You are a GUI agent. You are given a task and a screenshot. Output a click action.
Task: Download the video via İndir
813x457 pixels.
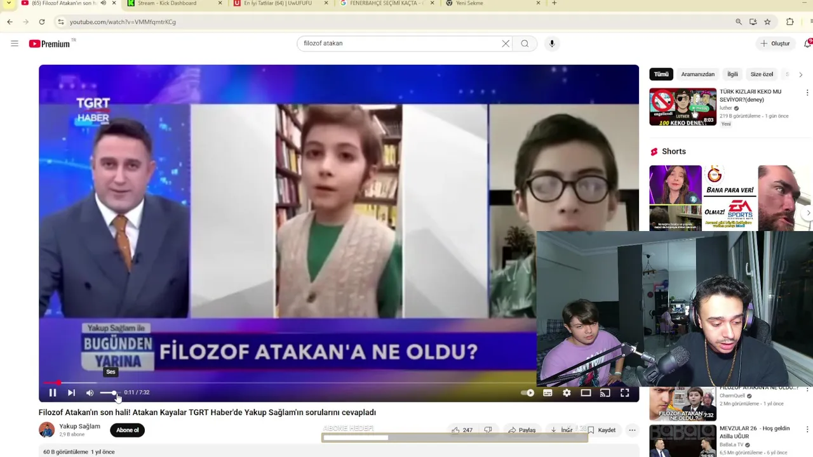(x=561, y=430)
